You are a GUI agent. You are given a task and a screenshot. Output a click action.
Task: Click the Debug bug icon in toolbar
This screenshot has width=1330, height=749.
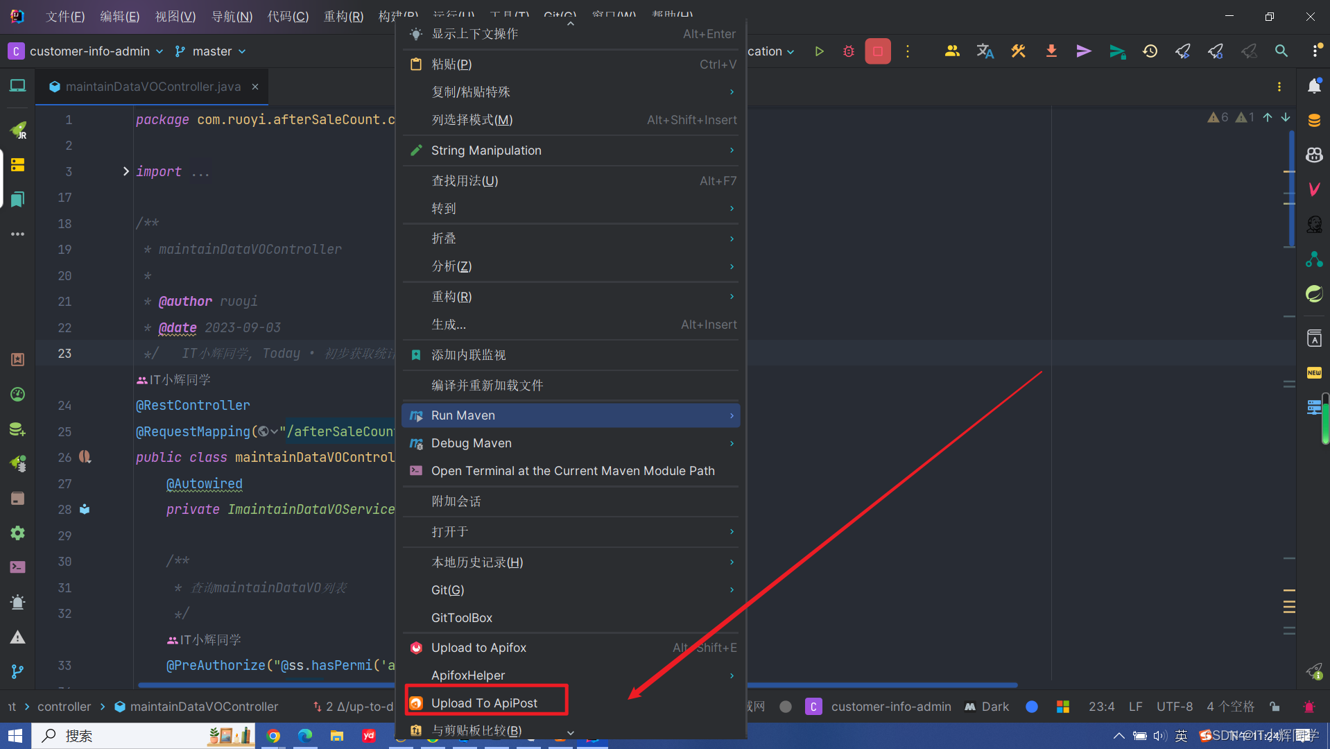point(848,51)
